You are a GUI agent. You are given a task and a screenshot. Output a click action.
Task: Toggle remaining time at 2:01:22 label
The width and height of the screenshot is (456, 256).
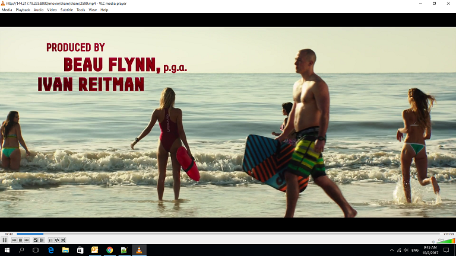(449, 234)
